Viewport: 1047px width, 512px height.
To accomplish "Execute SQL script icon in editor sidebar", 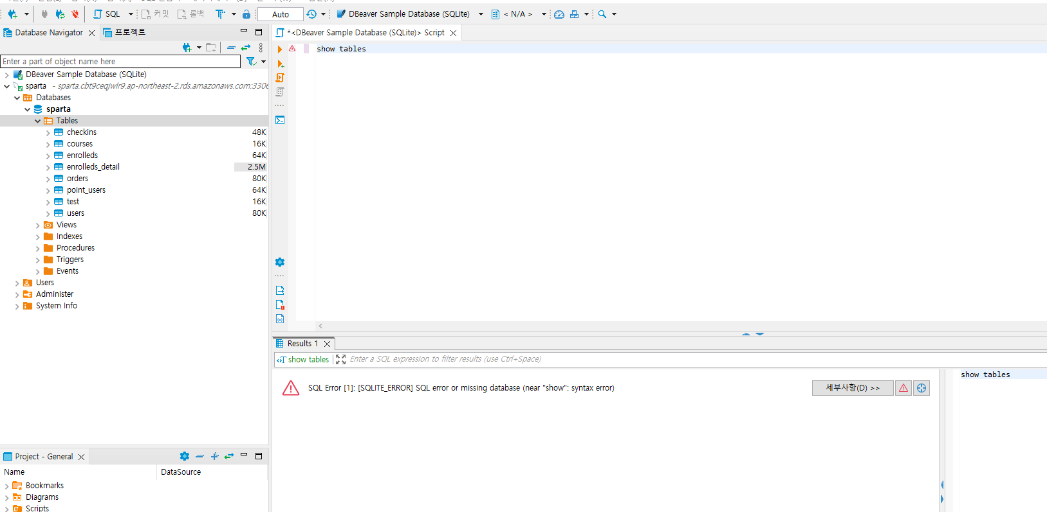I will coord(280,78).
